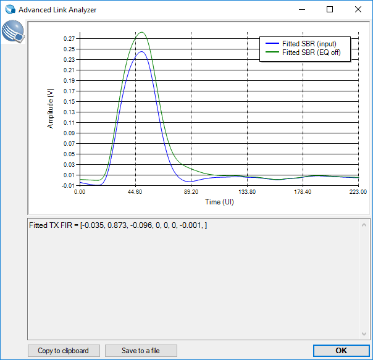The width and height of the screenshot is (373, 360).
Task: Click the Fitted TX FIR result text
Action: (118, 225)
